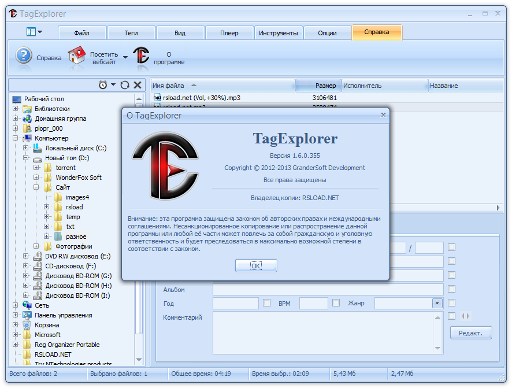Click the Сеть network icon
Viewport: 512px width, 388px height.
27,305
